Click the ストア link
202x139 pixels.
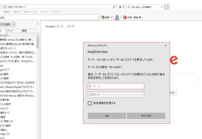click(x=71, y=26)
